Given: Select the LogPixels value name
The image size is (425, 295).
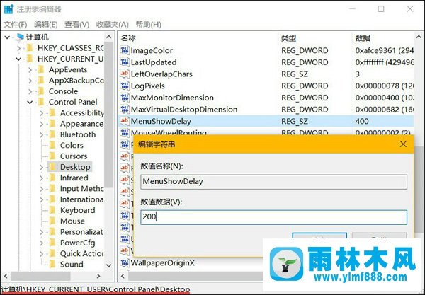Looking at the screenshot, I should [x=148, y=86].
